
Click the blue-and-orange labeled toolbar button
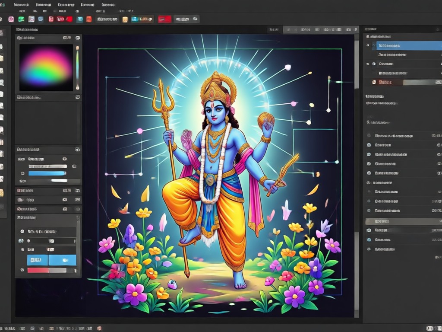pyautogui.click(x=142, y=19)
